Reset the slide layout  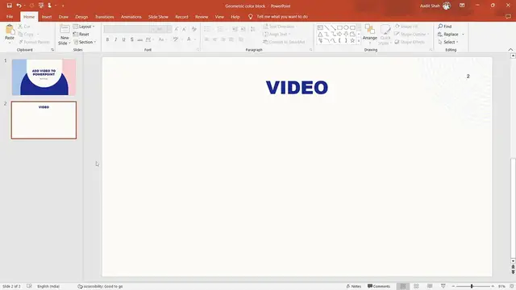click(81, 34)
